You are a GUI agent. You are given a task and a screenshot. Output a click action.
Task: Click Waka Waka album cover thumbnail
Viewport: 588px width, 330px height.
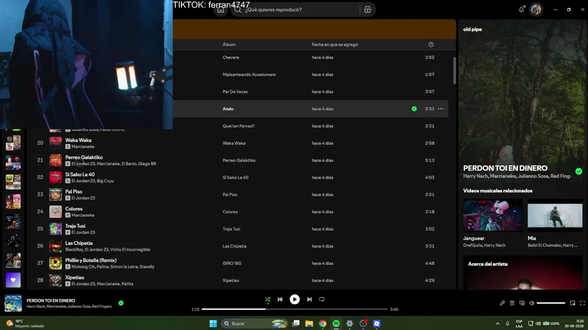tap(56, 143)
